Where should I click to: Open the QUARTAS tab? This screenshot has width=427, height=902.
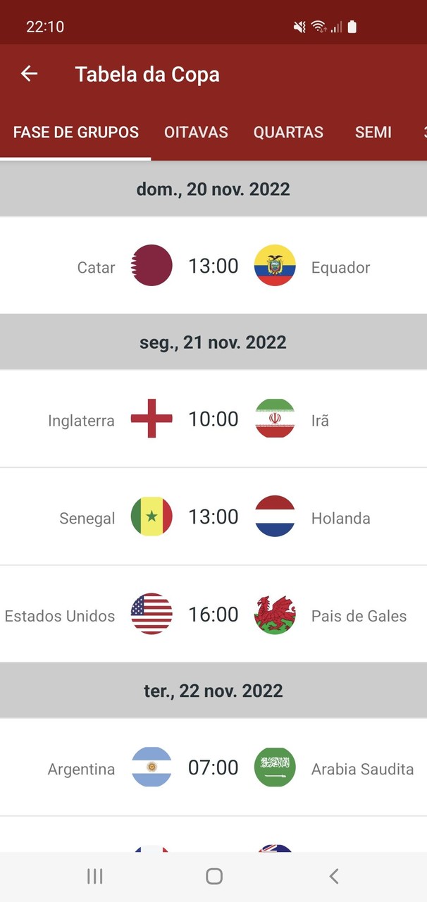click(x=288, y=132)
